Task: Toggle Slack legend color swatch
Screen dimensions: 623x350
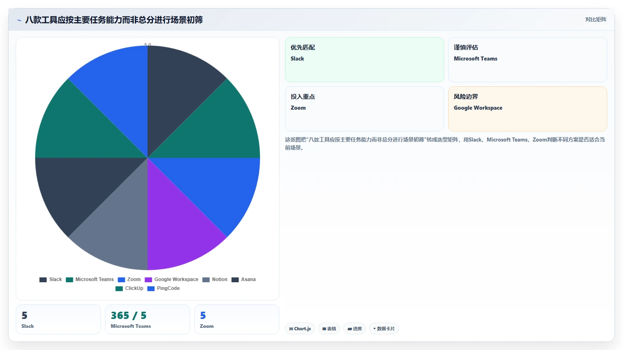Action: 43,279
